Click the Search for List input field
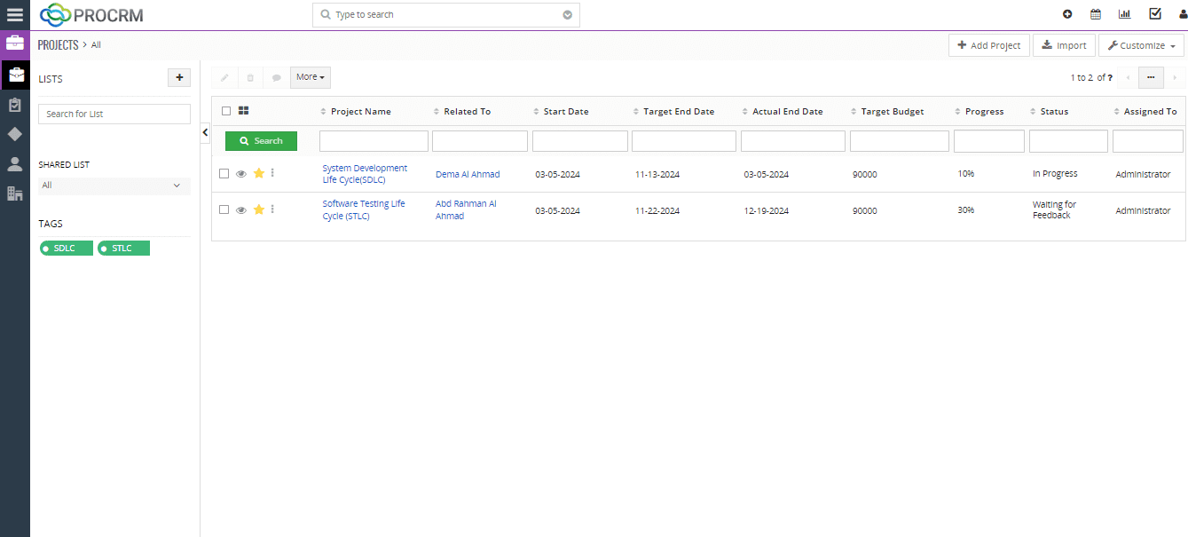The image size is (1188, 537). (114, 114)
